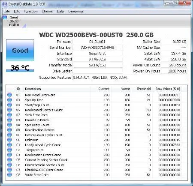The height and width of the screenshot is (186, 193).
Task: Click the status orb for Device Power Cycle Count
Action: tap(9, 135)
